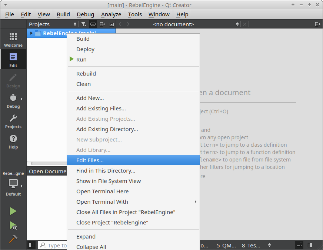The image size is (323, 250).
Task: Build project with the hammer icon
Action: pos(13,239)
